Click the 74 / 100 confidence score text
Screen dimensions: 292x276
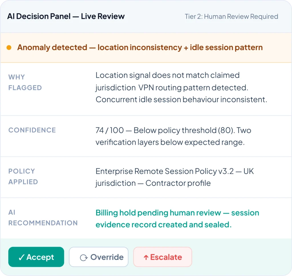pyautogui.click(x=109, y=131)
